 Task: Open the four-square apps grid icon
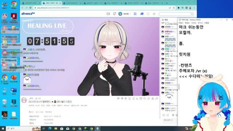click(135, 14)
